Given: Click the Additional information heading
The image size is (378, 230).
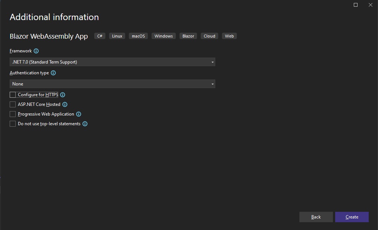Looking at the screenshot, I should 54,17.
